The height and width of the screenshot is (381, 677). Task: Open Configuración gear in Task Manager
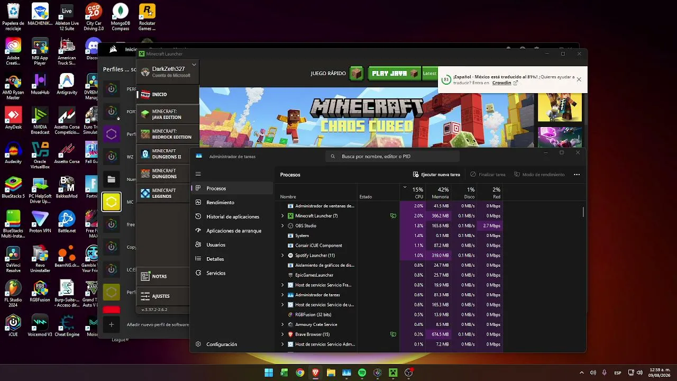[216, 344]
